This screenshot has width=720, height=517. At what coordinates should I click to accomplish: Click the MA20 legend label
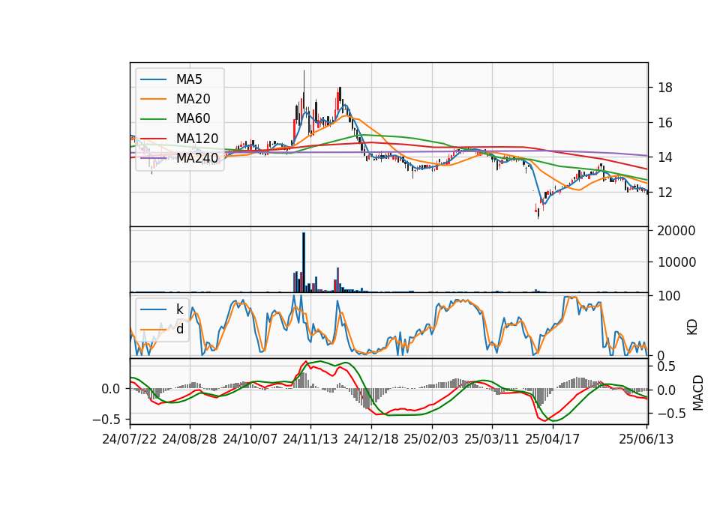point(193,99)
